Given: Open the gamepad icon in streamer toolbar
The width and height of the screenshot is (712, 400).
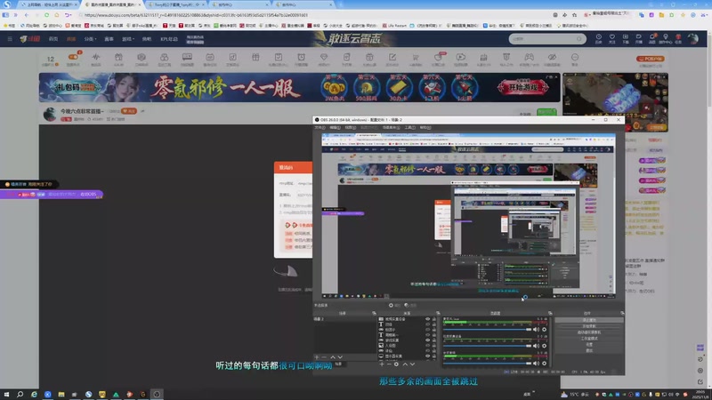Looking at the screenshot, I should click(529, 58).
